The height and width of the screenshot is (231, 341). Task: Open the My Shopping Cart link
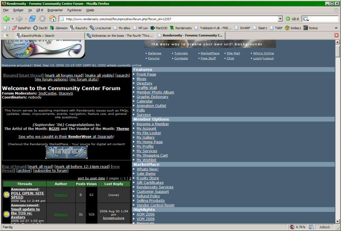click(152, 155)
